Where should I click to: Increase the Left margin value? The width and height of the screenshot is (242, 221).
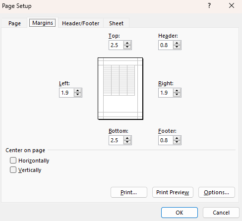coord(77,91)
